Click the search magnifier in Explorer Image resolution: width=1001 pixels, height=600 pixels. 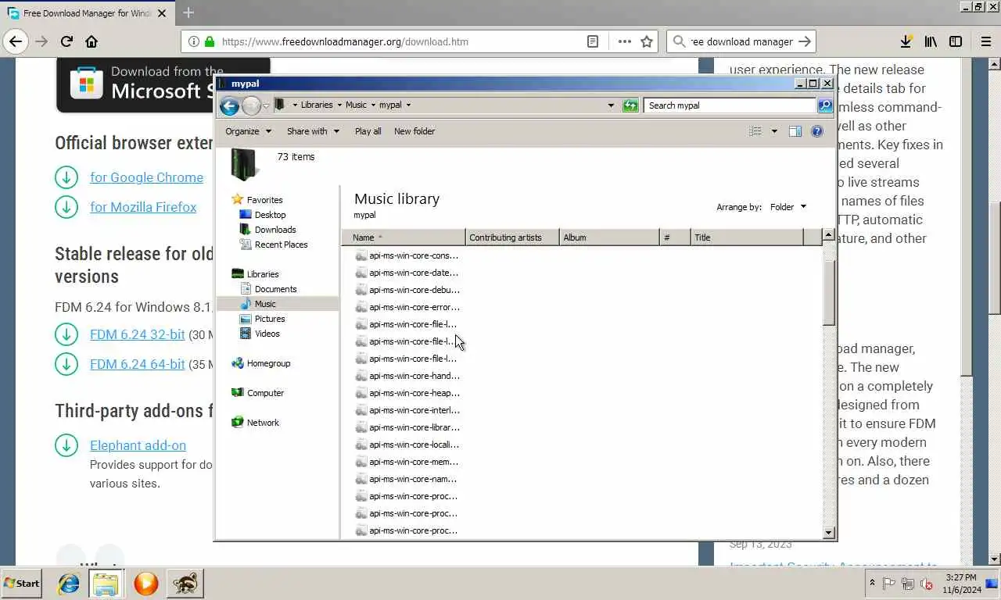[x=825, y=105]
